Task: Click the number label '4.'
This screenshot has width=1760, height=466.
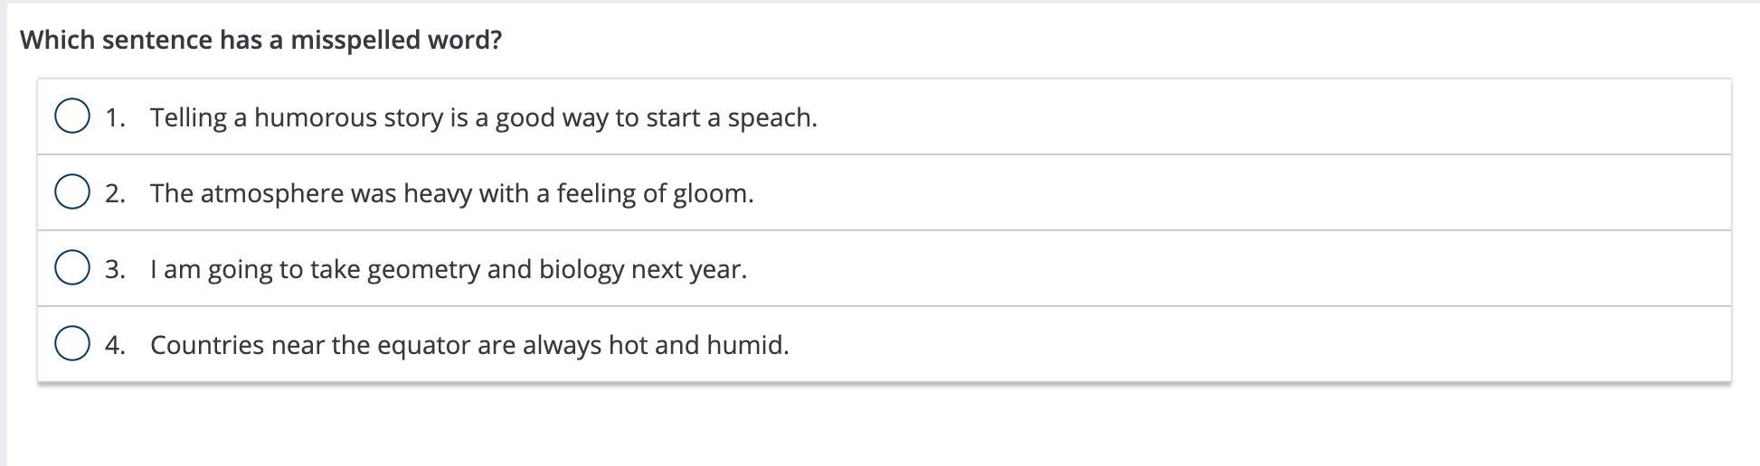Action: tap(115, 345)
